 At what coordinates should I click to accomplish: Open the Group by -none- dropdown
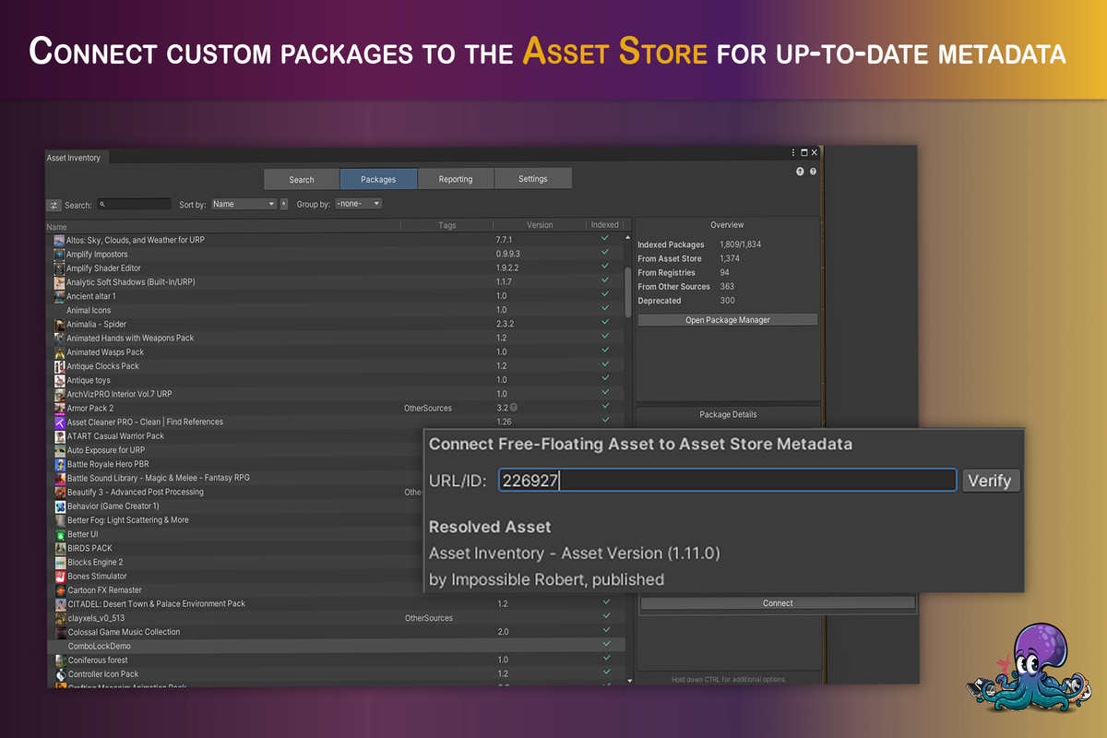point(359,204)
